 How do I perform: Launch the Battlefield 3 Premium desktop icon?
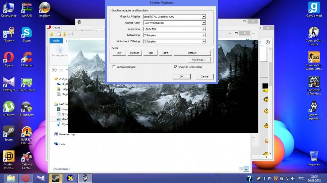[314, 85]
